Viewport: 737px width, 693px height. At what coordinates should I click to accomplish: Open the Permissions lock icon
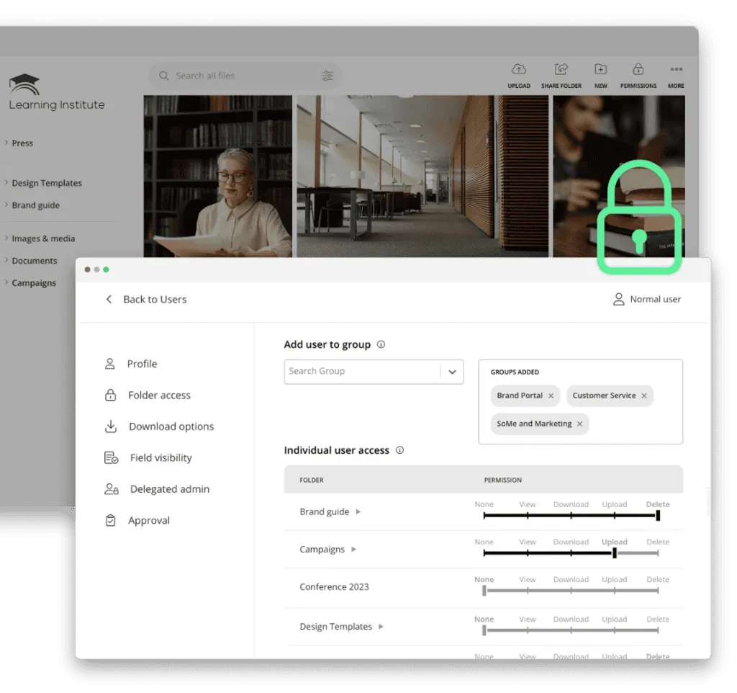(638, 69)
